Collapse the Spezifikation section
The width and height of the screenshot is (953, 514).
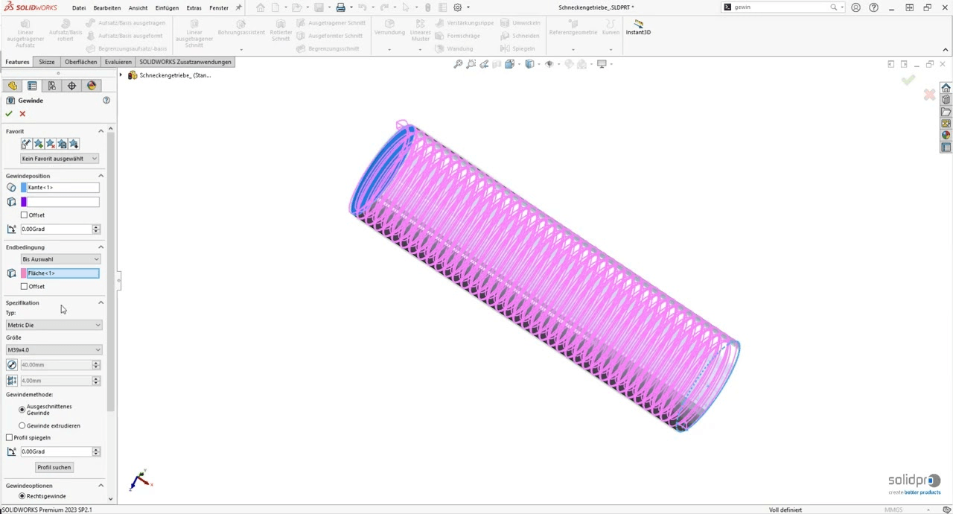(101, 302)
